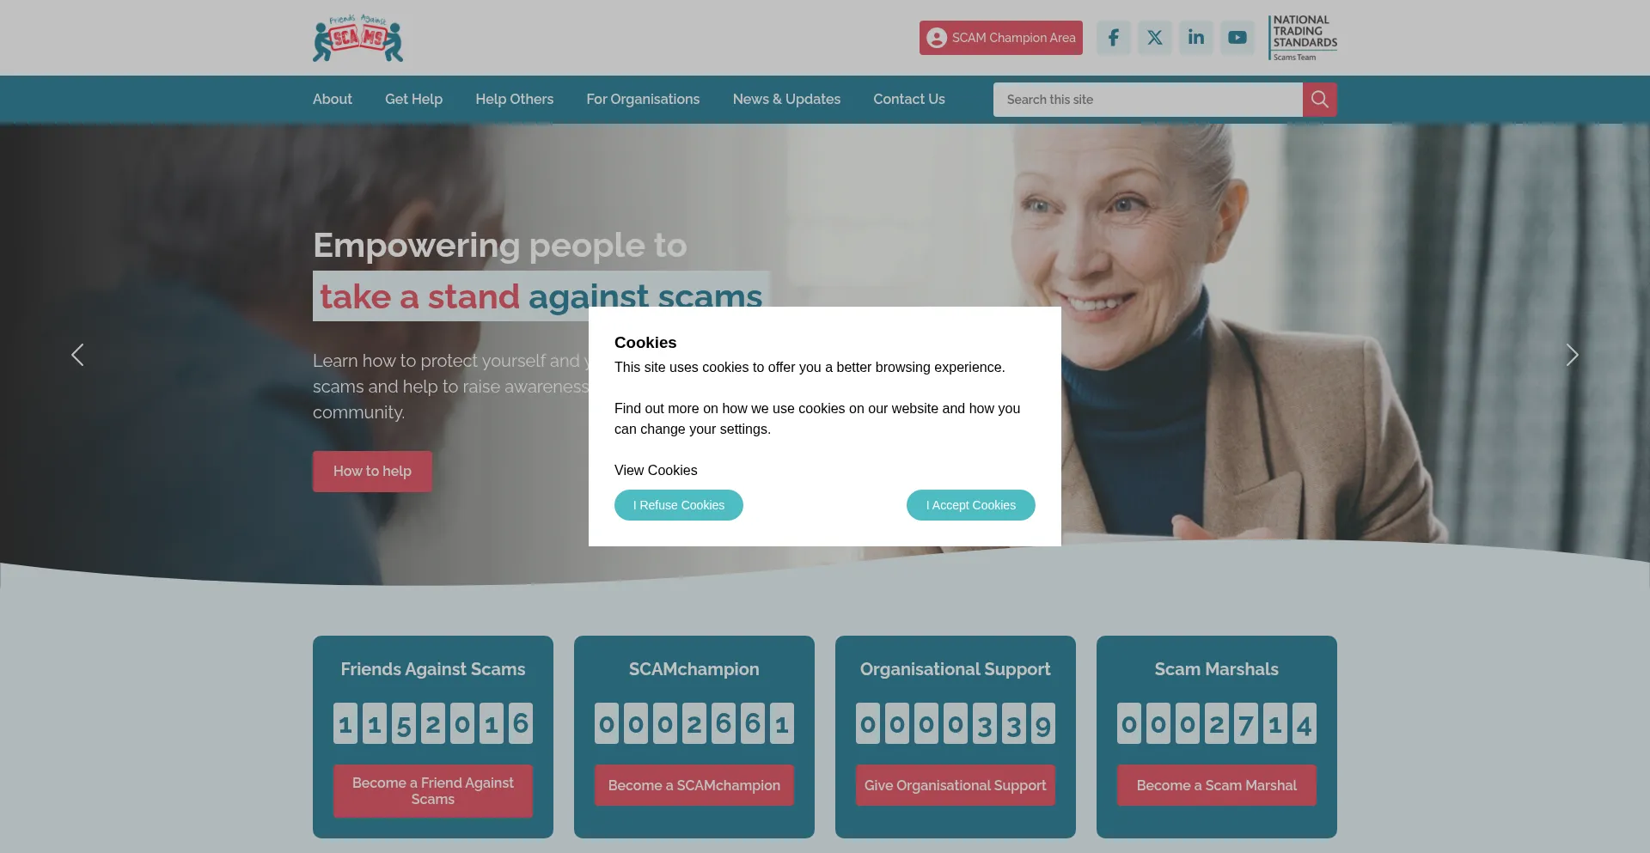Advance to next carousel slide arrow

click(x=1572, y=355)
